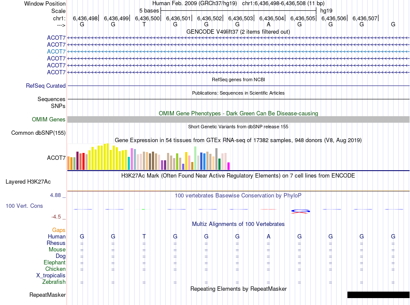Click the -4.5 PhyloP lower limit value
The width and height of the screenshot is (410, 305).
56,217
